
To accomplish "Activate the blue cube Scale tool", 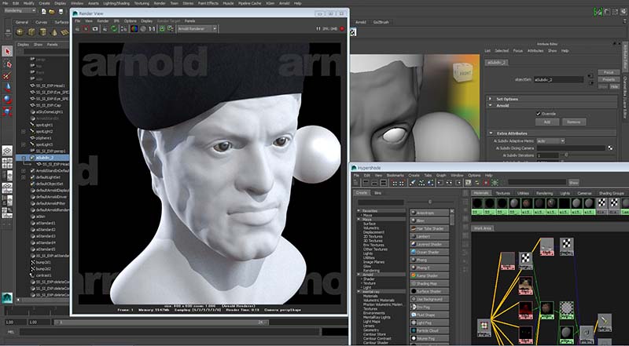I will (7, 111).
